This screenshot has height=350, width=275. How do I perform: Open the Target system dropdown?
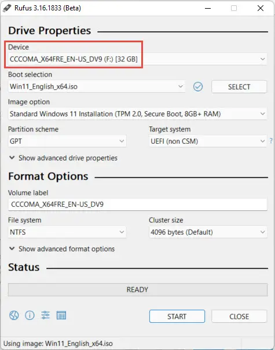coord(208,141)
